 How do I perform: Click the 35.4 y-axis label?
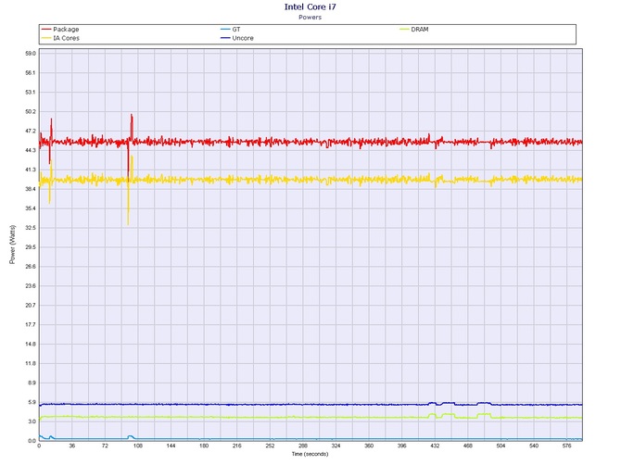coord(31,208)
